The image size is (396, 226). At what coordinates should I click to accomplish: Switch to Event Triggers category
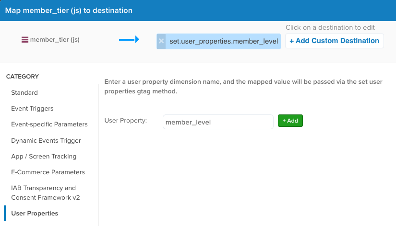click(x=32, y=108)
